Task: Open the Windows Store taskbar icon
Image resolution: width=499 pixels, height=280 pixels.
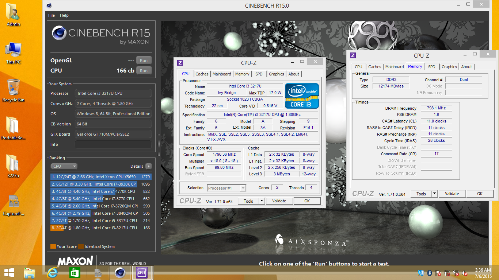Action: tap(75, 273)
